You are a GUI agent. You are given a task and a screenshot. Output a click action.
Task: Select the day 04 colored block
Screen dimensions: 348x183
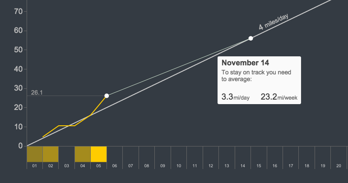[x=83, y=154]
